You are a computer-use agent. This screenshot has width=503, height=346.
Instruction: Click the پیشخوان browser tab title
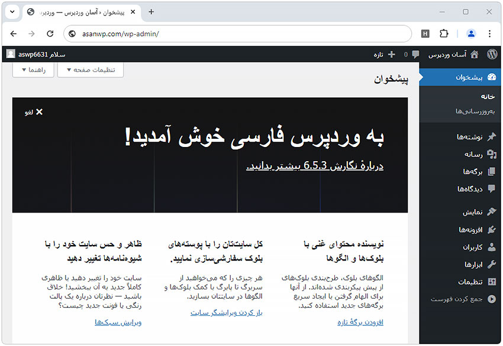(x=82, y=12)
